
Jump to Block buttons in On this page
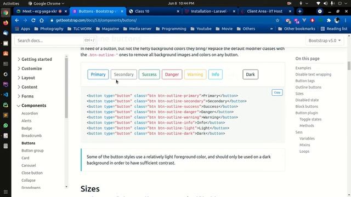(307, 107)
